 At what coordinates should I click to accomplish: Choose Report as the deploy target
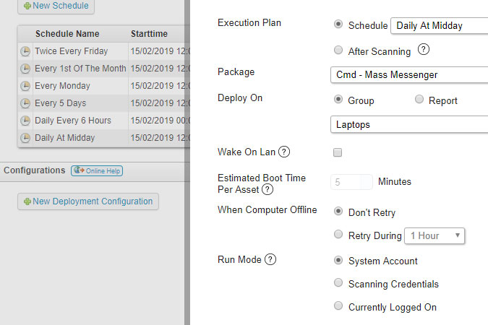[419, 100]
